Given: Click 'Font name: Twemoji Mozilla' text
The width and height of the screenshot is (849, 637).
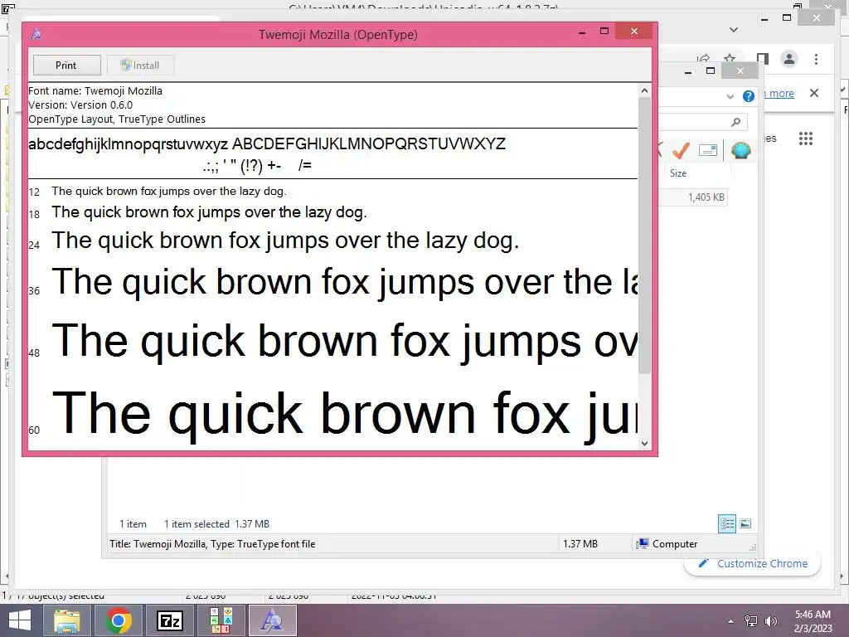Looking at the screenshot, I should click(x=95, y=91).
